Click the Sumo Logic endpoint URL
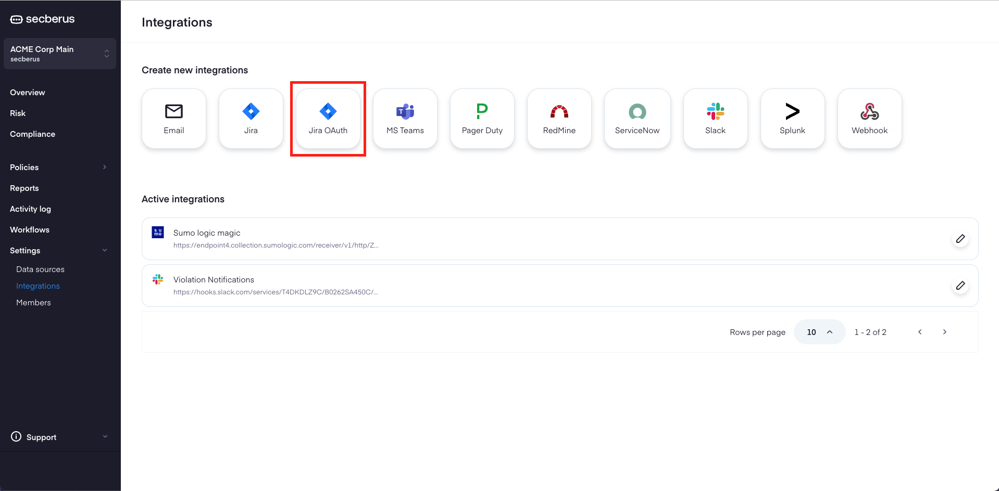This screenshot has height=491, width=999. click(x=276, y=245)
